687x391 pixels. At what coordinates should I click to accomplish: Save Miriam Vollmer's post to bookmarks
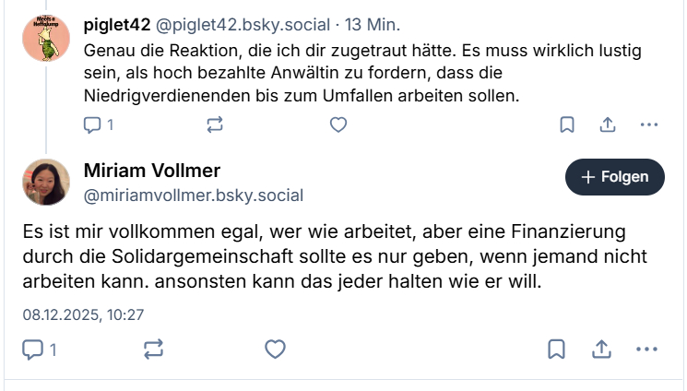pos(557,349)
